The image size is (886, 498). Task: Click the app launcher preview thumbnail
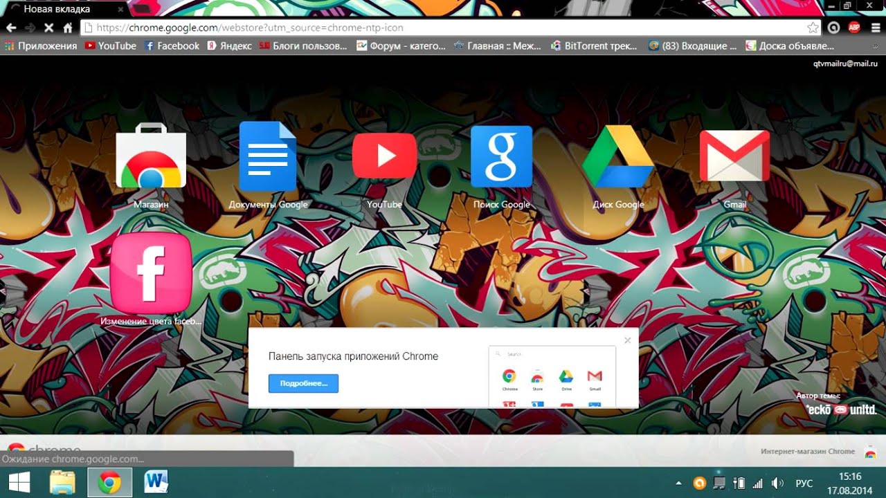(552, 376)
